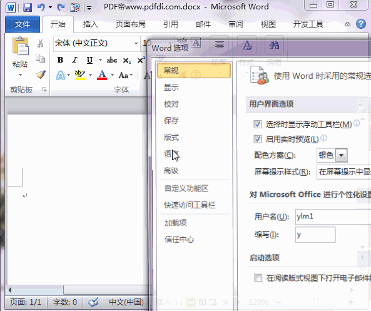Select 常规 in Word Options list

pyautogui.click(x=193, y=71)
